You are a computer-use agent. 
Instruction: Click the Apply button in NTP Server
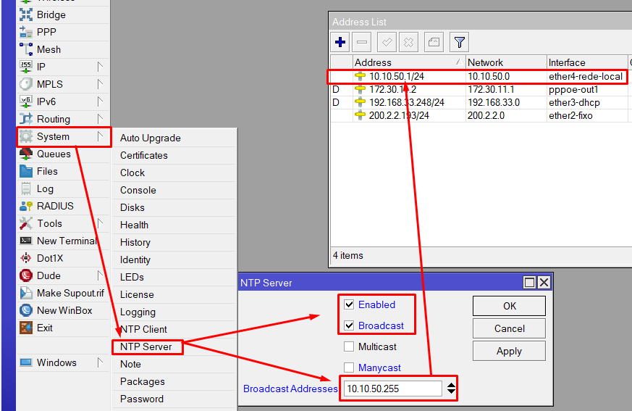(509, 352)
